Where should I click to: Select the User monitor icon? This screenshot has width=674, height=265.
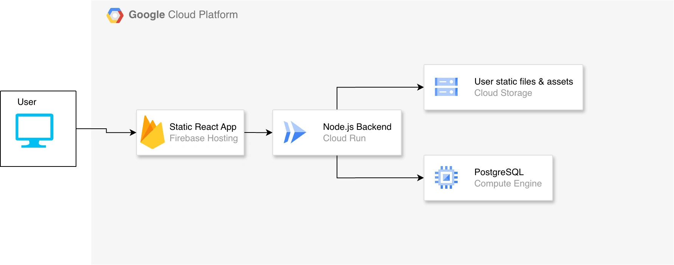(x=34, y=130)
